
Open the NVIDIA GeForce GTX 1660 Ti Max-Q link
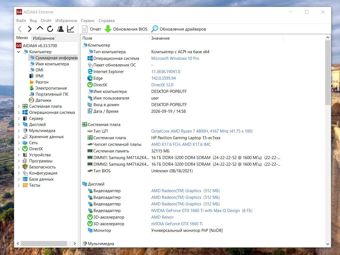click(x=202, y=211)
